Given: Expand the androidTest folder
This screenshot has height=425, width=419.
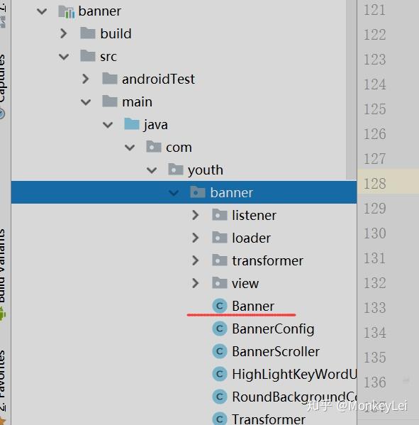Looking at the screenshot, I should (85, 79).
